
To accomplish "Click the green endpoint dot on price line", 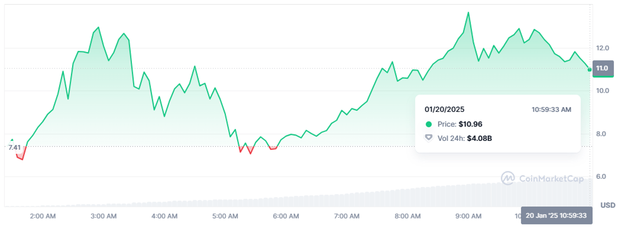I will point(590,70).
